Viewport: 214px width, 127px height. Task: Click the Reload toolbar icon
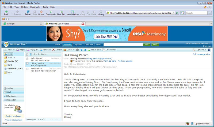(x=28, y=13)
